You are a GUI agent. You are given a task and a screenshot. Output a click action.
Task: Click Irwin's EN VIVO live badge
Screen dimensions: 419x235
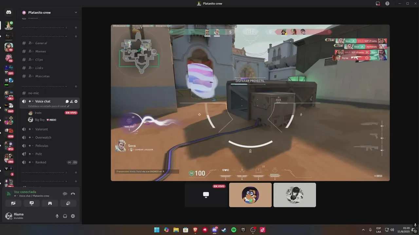pyautogui.click(x=71, y=113)
